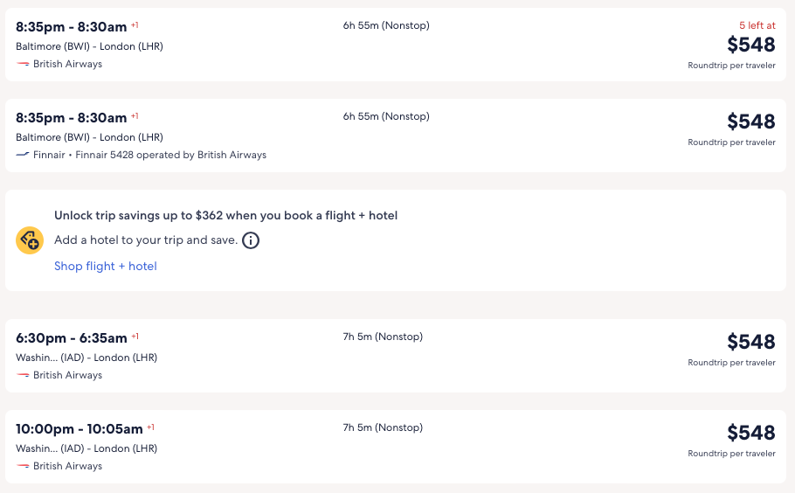The height and width of the screenshot is (493, 795).
Task: Click the $548 price on the Finnair flight
Action: [x=750, y=122]
